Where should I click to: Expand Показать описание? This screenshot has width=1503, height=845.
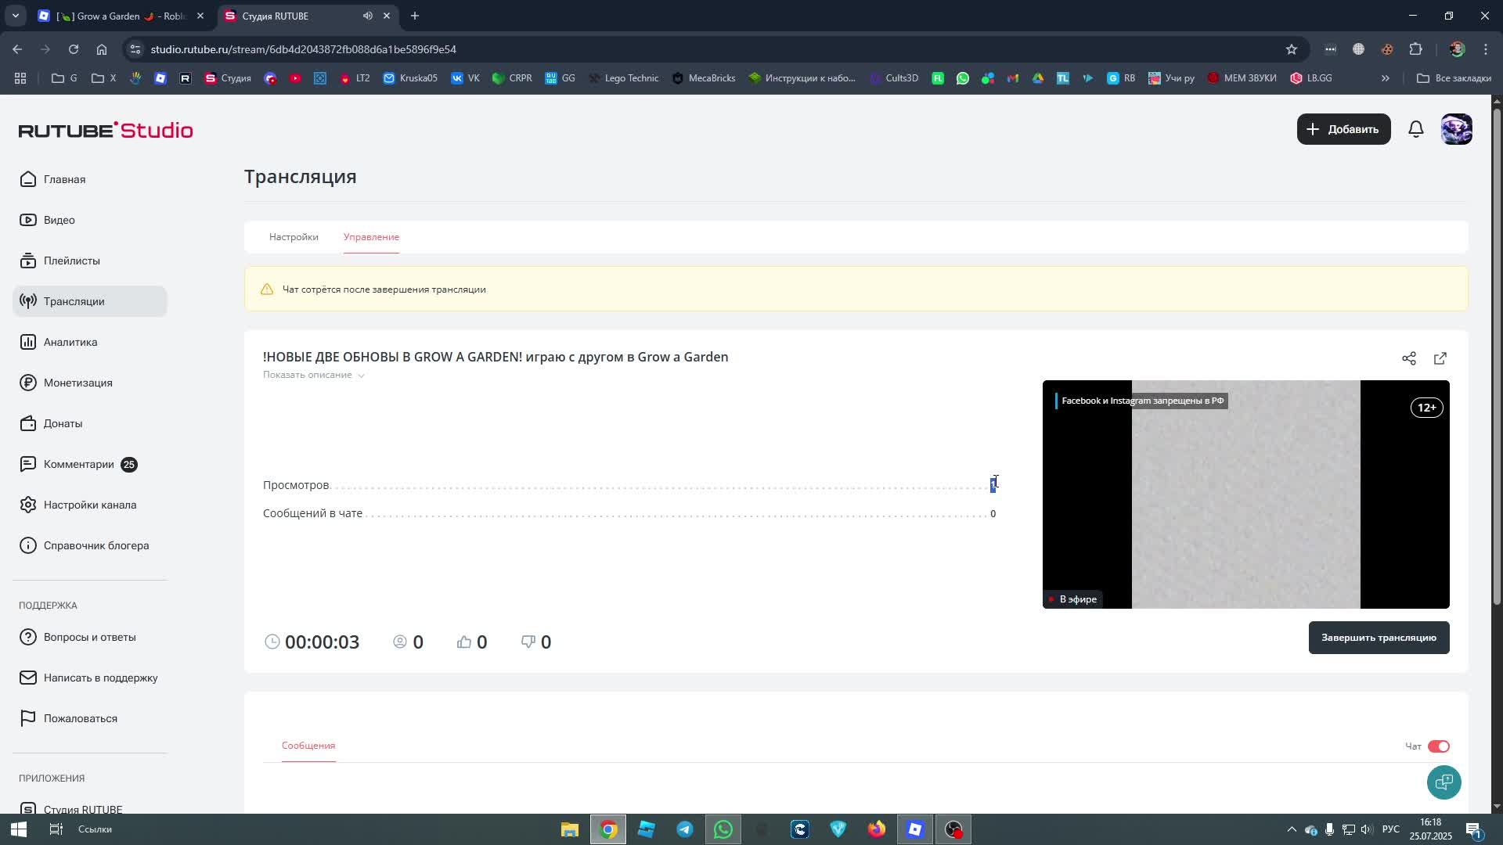(x=313, y=375)
